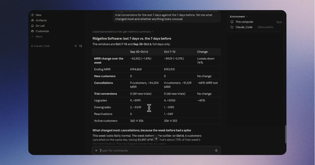This screenshot has width=315, height=165.
Task: Collapse the Environment panel chevron
Action: (247, 17)
